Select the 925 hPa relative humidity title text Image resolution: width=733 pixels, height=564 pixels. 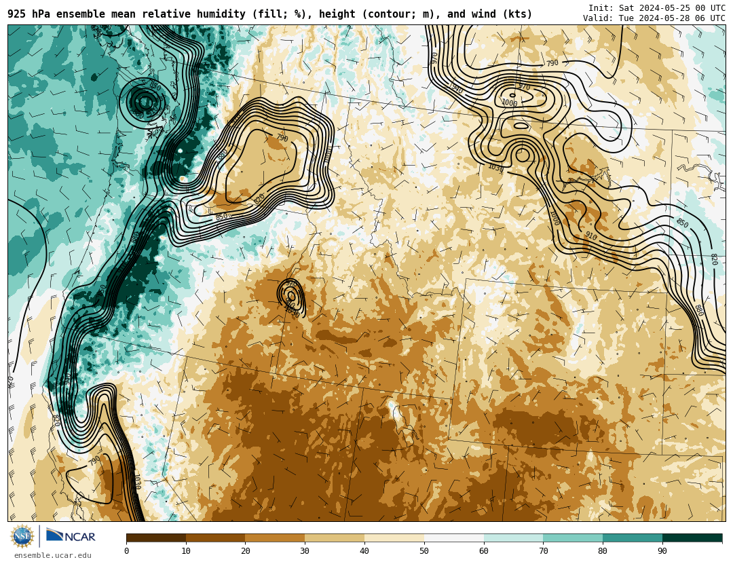(269, 14)
